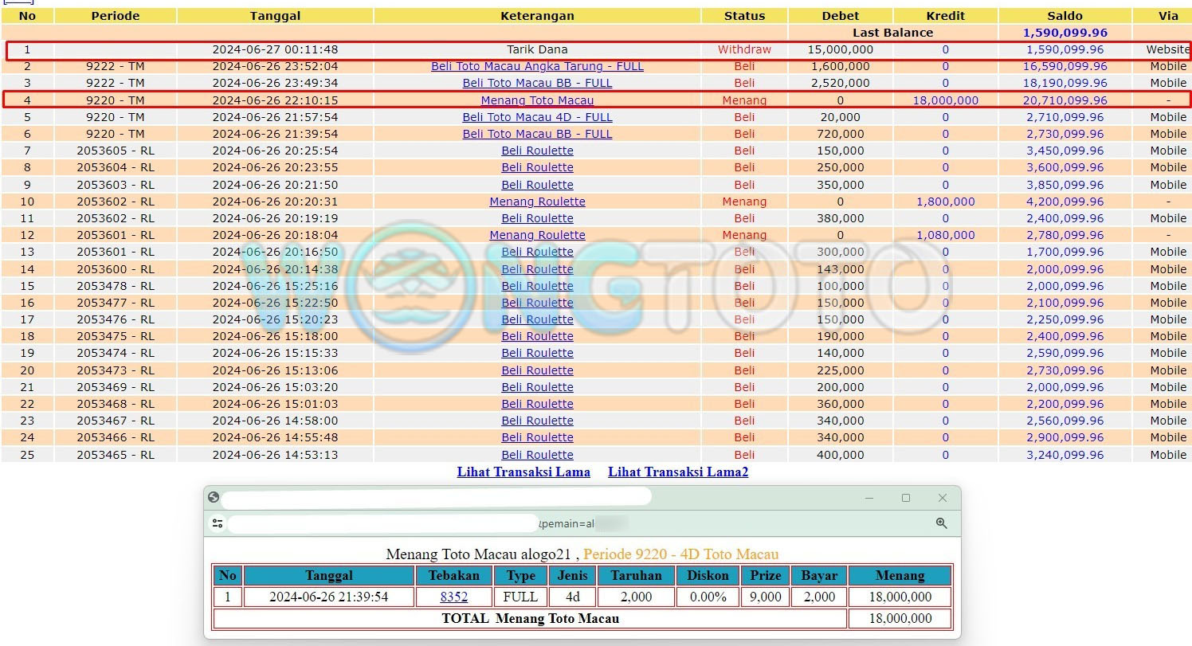This screenshot has width=1192, height=646.
Task: Click the Saldo column header
Action: pyautogui.click(x=1065, y=16)
